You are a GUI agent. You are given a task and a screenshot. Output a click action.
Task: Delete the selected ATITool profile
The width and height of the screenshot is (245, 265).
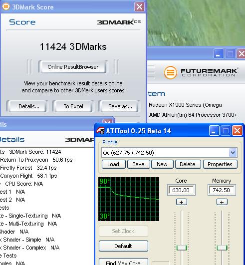point(188,164)
